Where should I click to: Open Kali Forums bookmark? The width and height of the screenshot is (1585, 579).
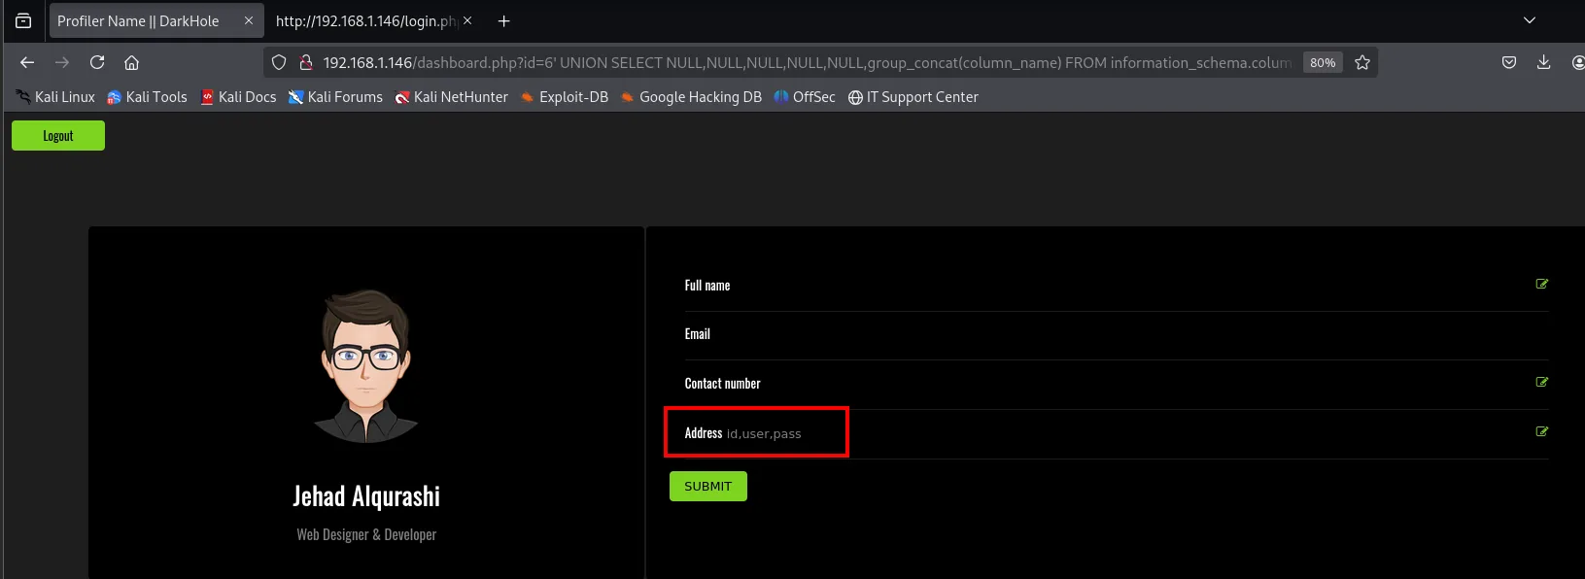pyautogui.click(x=335, y=97)
